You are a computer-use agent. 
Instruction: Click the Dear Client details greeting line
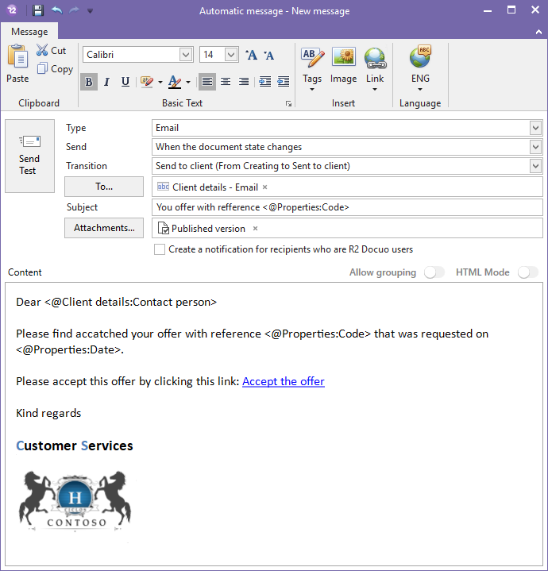tap(117, 302)
